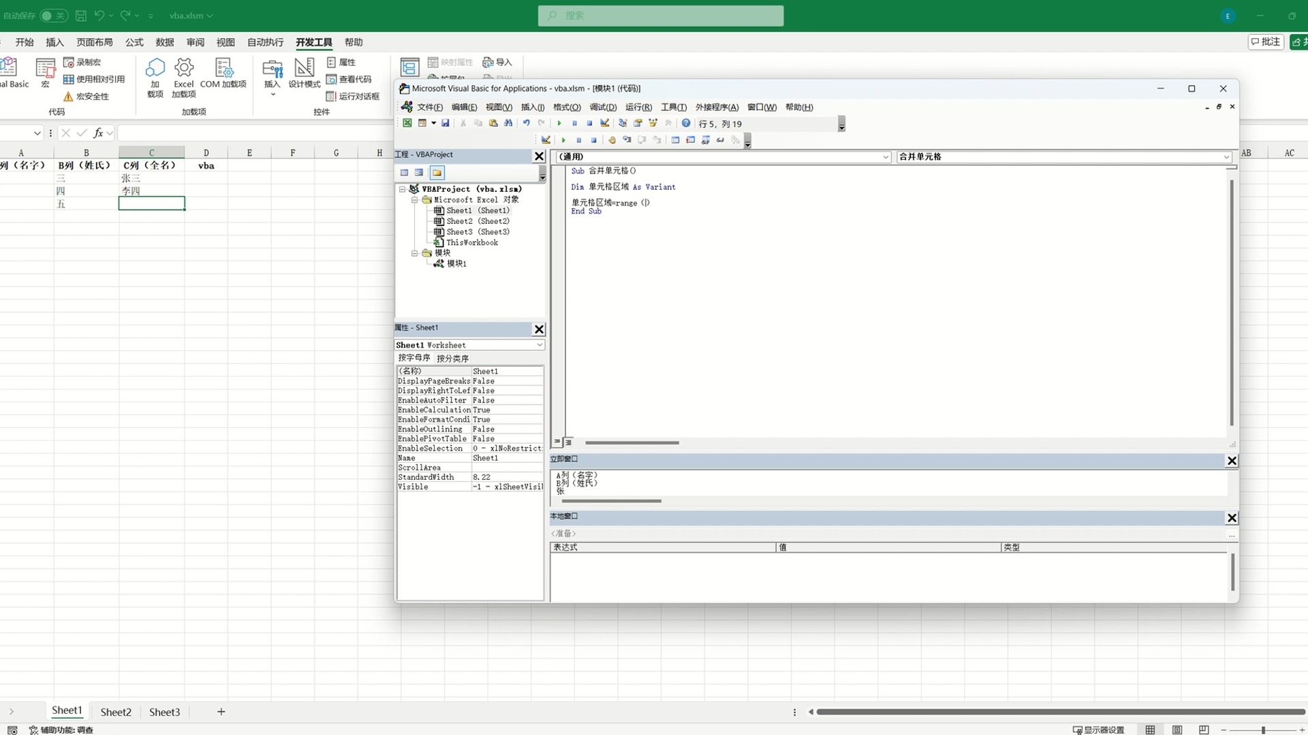Open the 工具(T) menu in VBA
This screenshot has width=1308, height=735.
pyautogui.click(x=674, y=107)
